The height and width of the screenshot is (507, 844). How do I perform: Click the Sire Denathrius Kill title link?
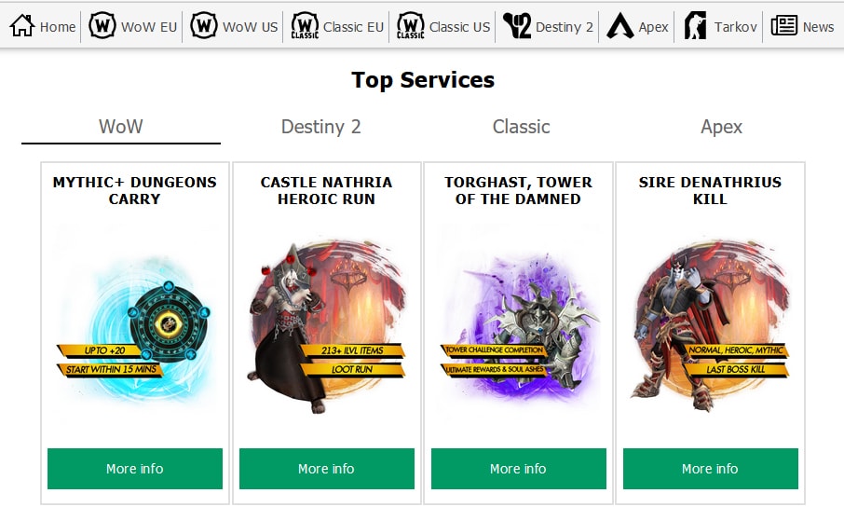coord(711,191)
